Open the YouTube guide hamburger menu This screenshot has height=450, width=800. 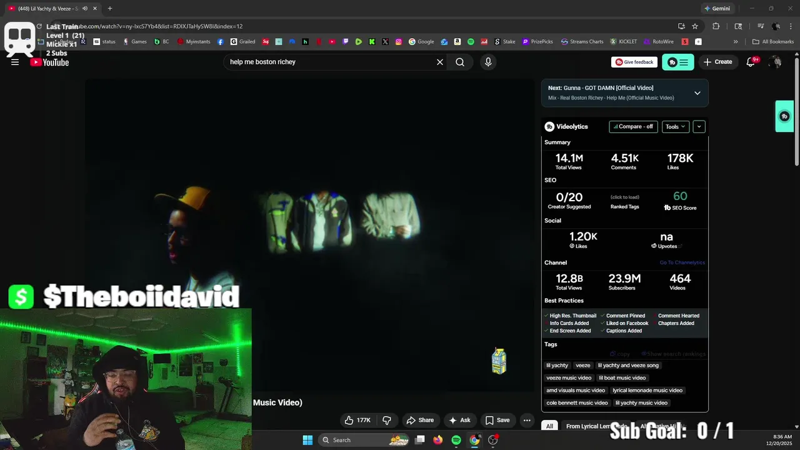[x=15, y=62]
